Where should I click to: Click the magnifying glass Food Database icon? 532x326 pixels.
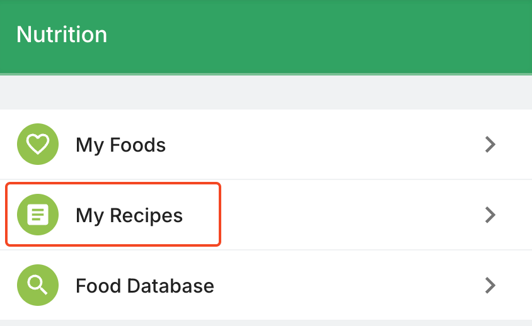[x=38, y=286]
